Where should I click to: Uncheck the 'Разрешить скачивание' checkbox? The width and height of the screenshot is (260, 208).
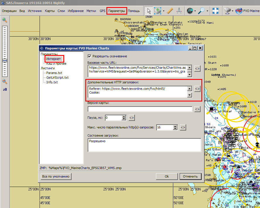(x=90, y=56)
